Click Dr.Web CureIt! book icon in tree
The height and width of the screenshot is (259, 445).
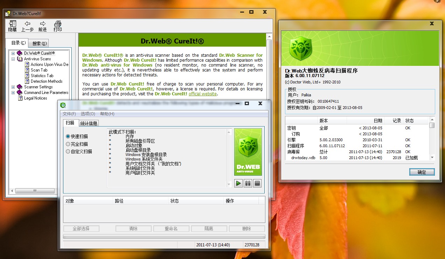click(x=20, y=53)
